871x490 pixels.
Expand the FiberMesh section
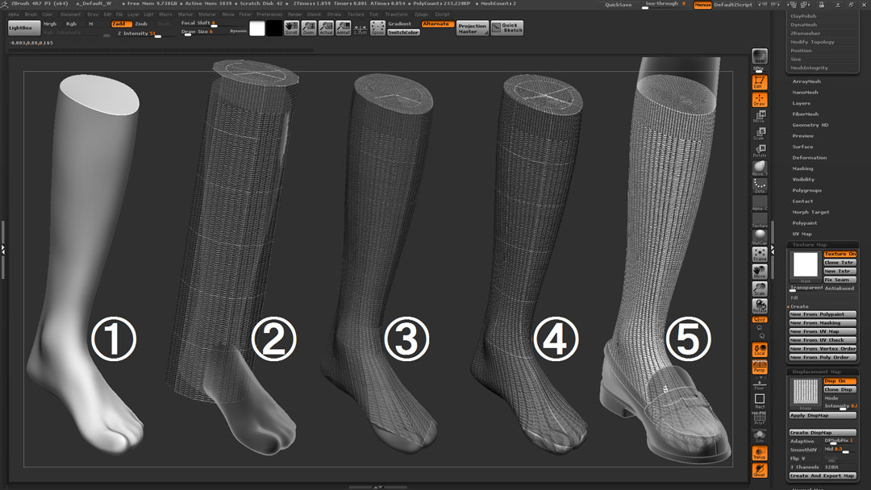coord(805,114)
